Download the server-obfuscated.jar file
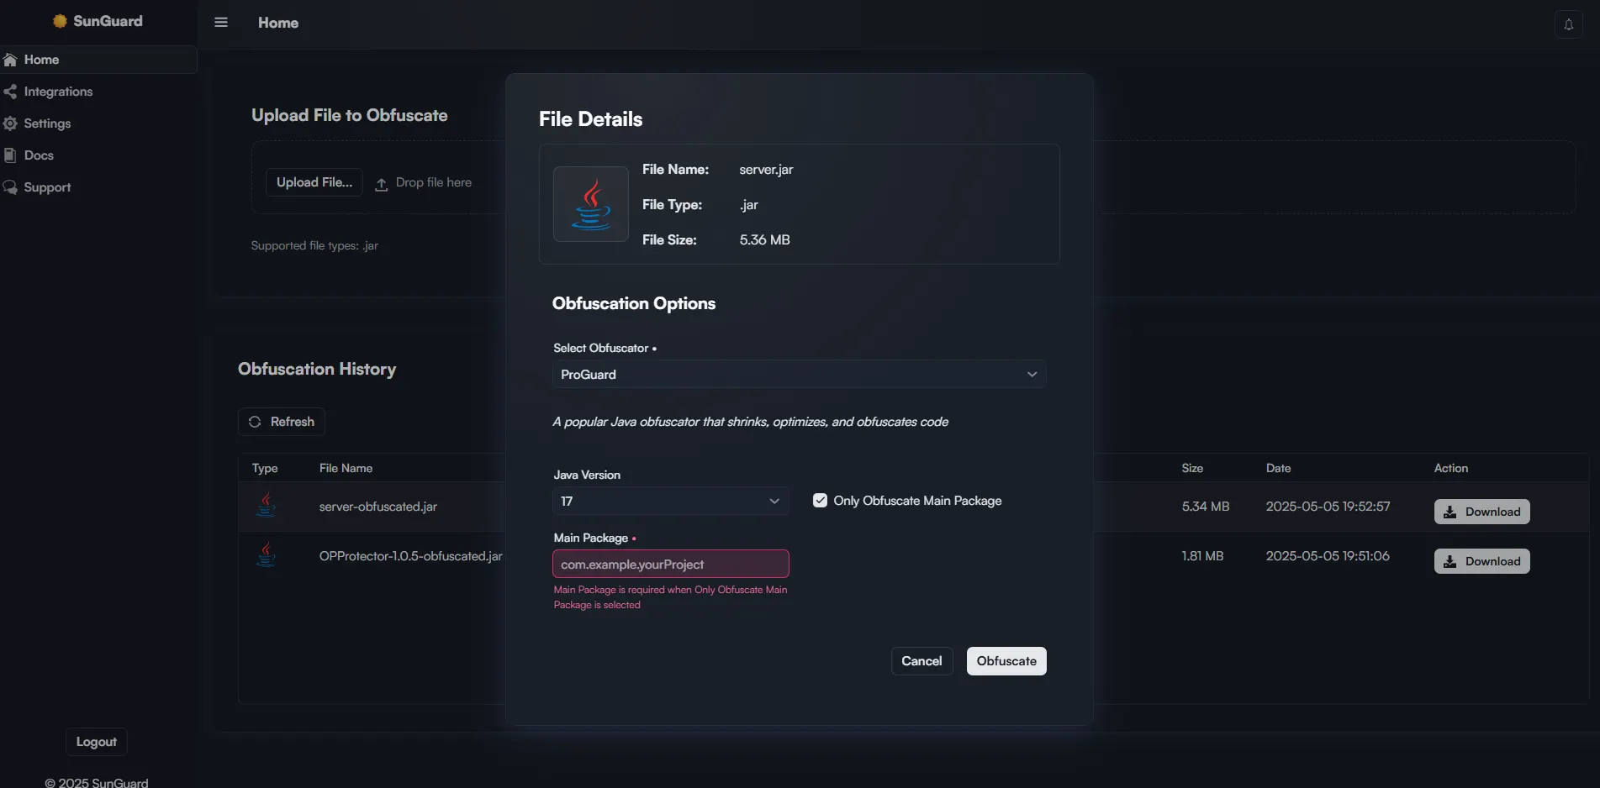The height and width of the screenshot is (788, 1600). coord(1481,512)
